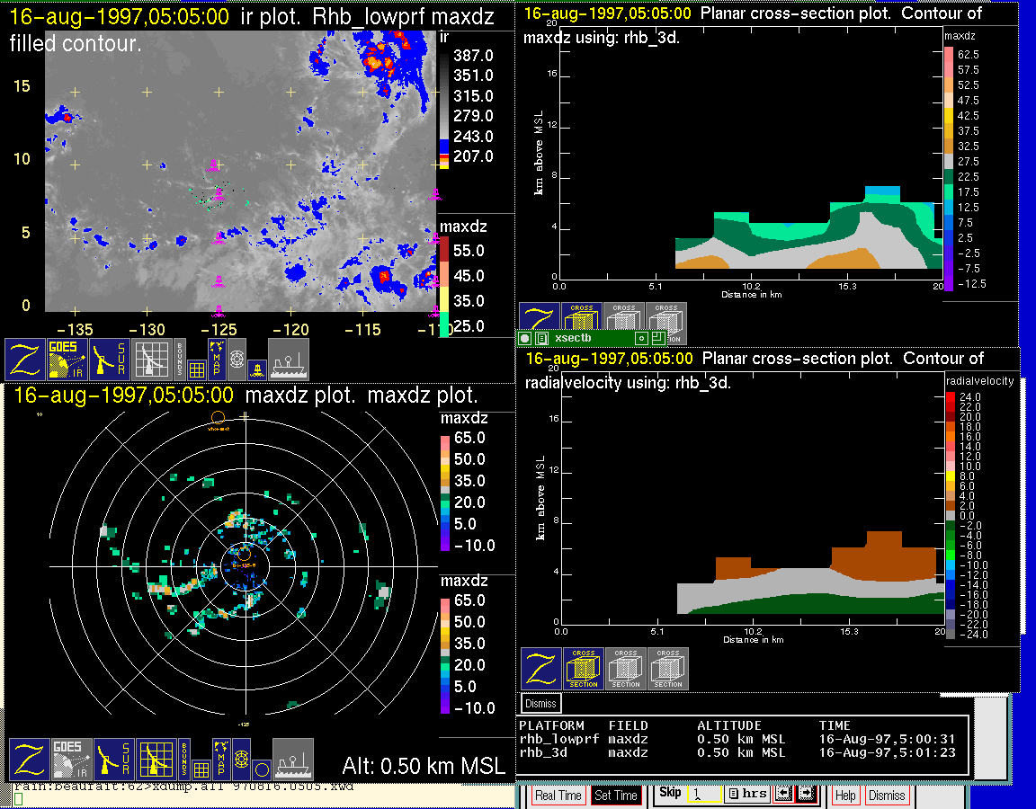
Task: Click the Z field icon in radial velocity window
Action: click(541, 670)
